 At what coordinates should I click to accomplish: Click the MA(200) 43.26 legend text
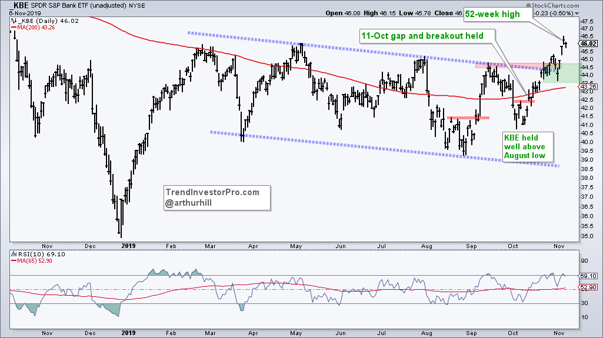tap(36, 27)
